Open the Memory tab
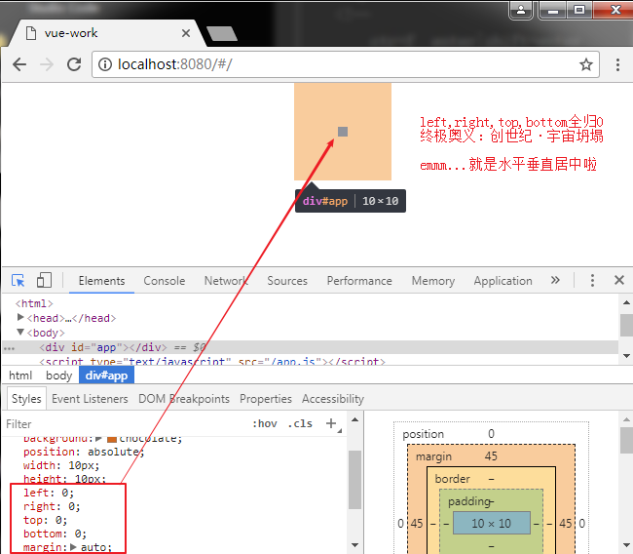Screen dimensions: 633x554 [433, 281]
